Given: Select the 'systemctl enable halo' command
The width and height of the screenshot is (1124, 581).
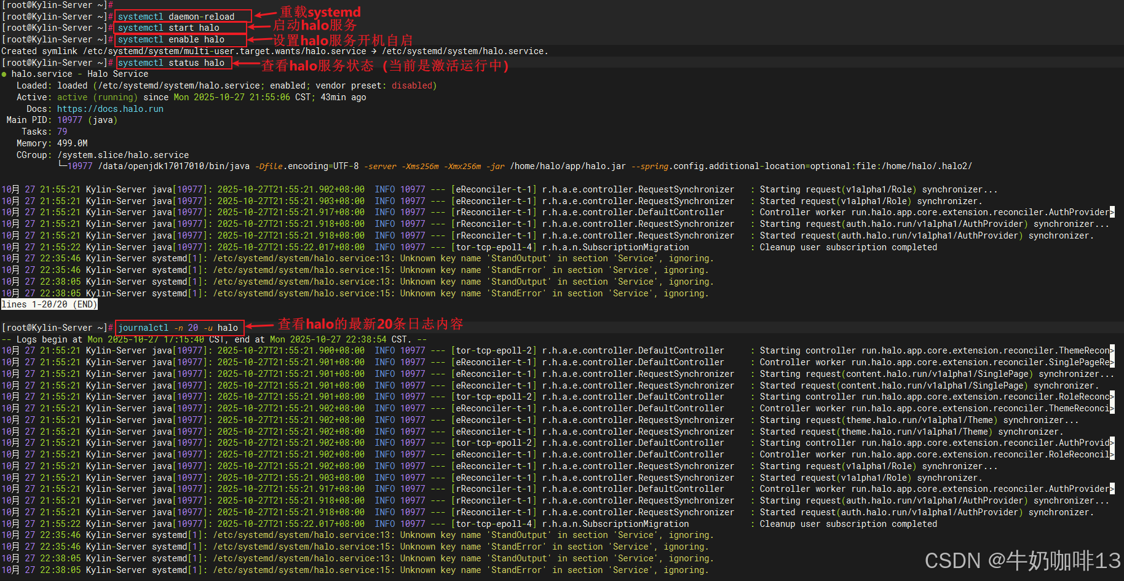Looking at the screenshot, I should pos(171,39).
